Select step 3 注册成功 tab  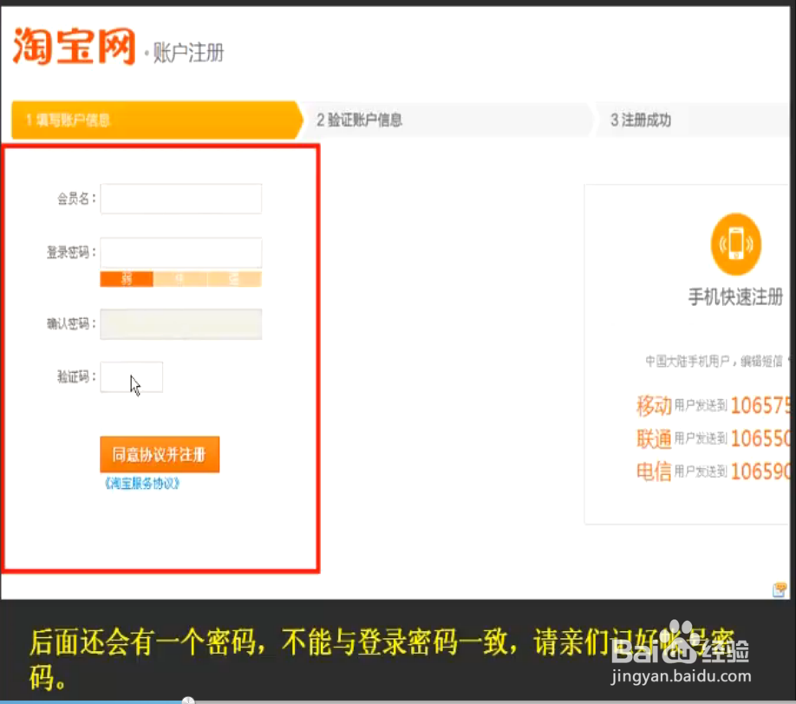(x=693, y=121)
